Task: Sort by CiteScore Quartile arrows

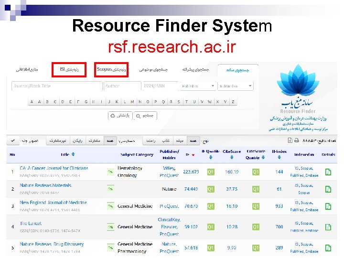Action: point(263,158)
